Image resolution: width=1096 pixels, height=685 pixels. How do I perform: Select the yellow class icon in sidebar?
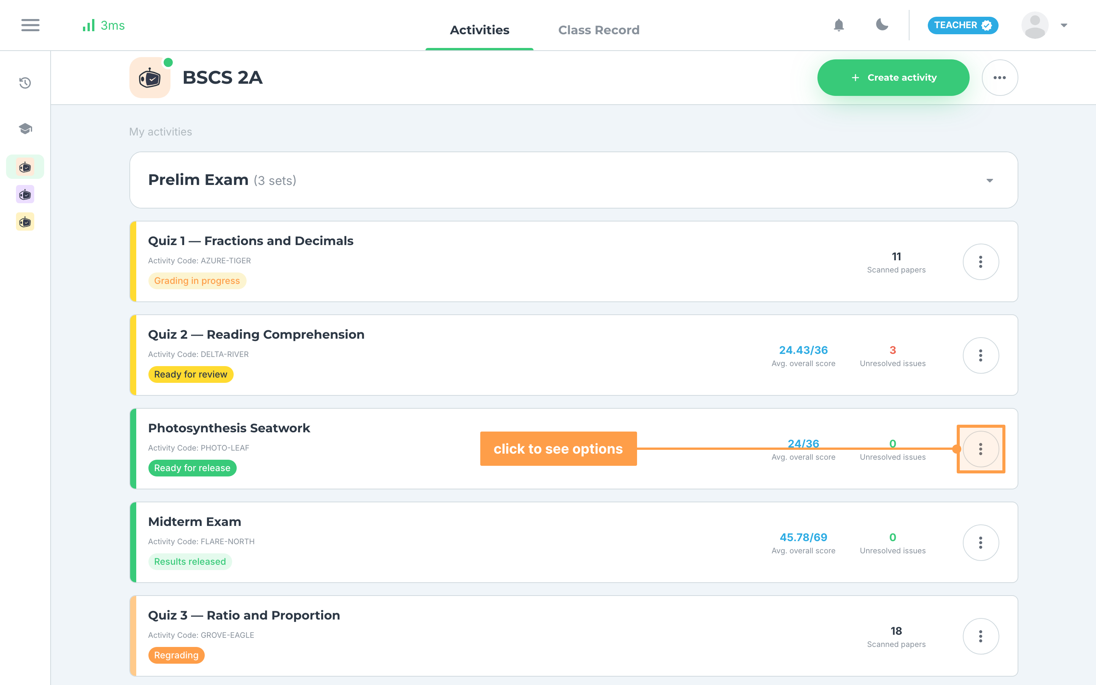pos(25,221)
